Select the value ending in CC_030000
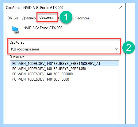The height and width of the screenshot is (127, 138). [x=64, y=74]
